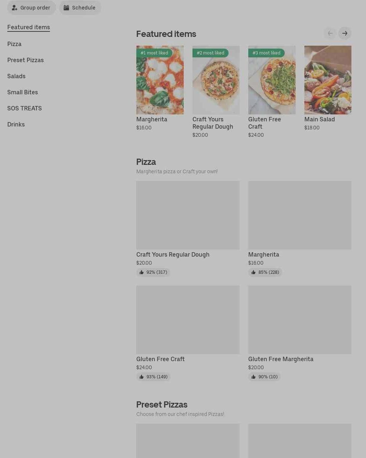Image resolution: width=366 pixels, height=458 pixels.
Task: Select SOS TREATS from sidebar
Action: tap(24, 108)
